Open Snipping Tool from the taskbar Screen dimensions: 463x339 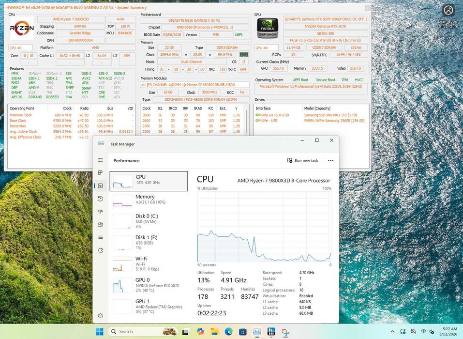point(285,332)
